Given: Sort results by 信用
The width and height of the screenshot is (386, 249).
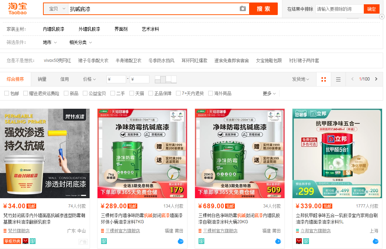Looking at the screenshot, I should coord(65,79).
